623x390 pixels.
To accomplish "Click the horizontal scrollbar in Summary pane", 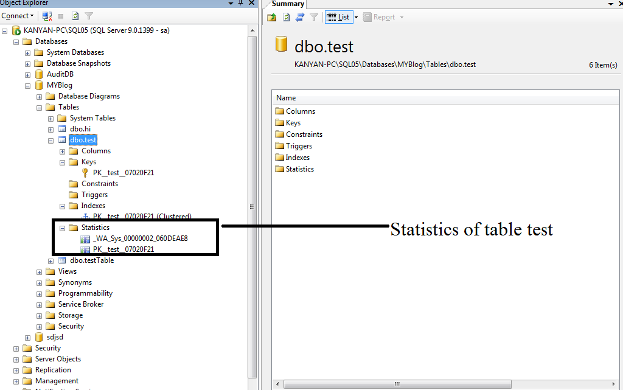I will click(x=397, y=384).
